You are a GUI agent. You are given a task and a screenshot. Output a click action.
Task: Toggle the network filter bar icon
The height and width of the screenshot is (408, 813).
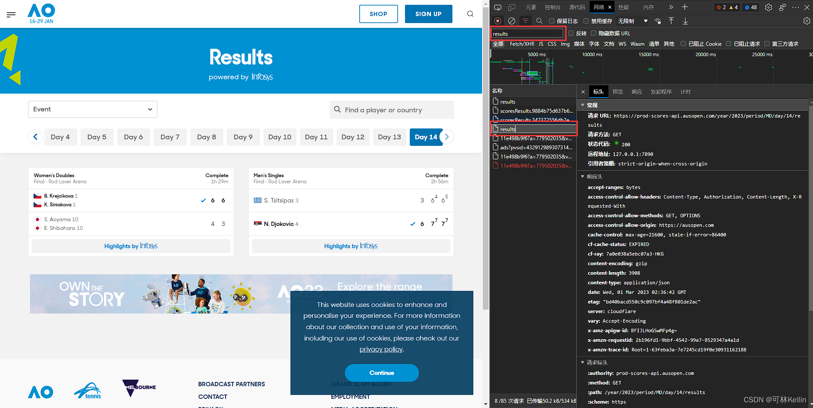pos(526,21)
